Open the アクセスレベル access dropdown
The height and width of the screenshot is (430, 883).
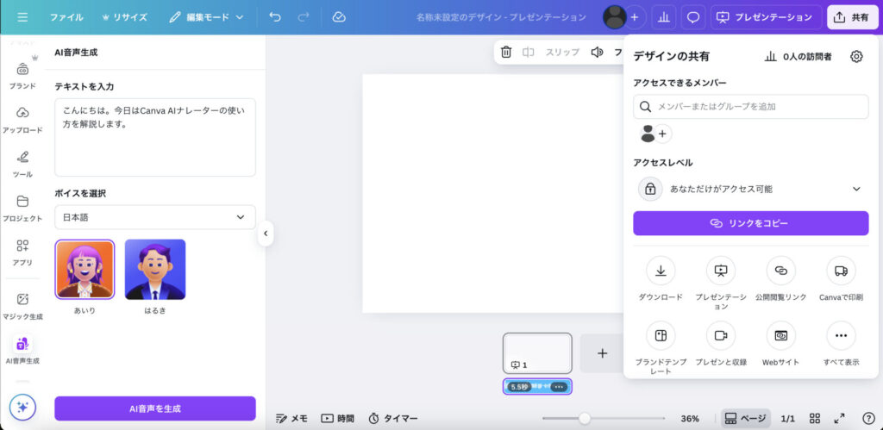(750, 189)
